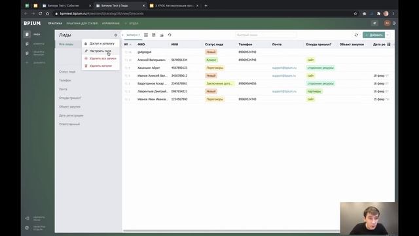
Task: Open table column settings icon
Action: pyautogui.click(x=389, y=45)
